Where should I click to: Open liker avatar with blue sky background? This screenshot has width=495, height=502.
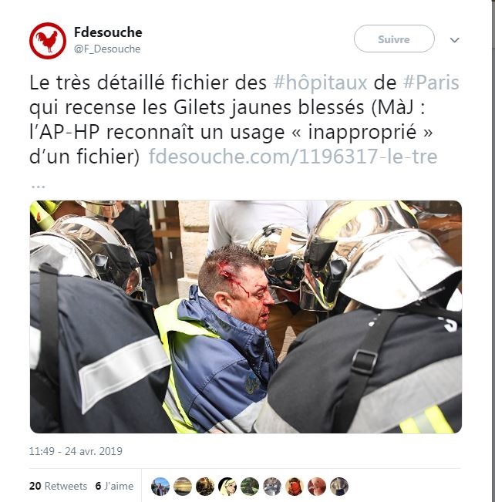(x=160, y=487)
